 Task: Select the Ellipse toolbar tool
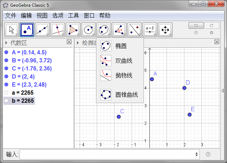[103, 30]
